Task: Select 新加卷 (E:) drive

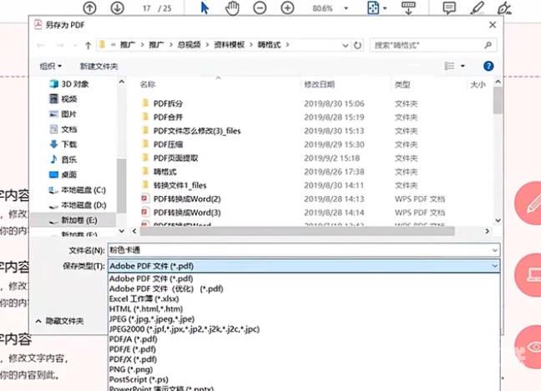Action: (x=73, y=220)
